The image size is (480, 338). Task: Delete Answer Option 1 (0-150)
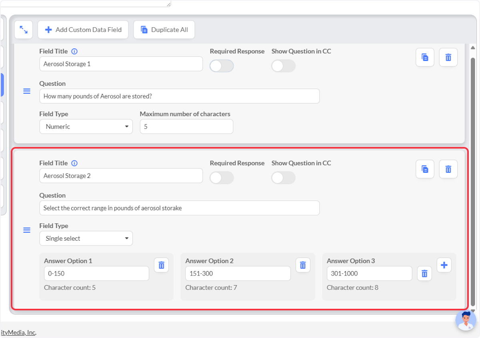tap(161, 265)
